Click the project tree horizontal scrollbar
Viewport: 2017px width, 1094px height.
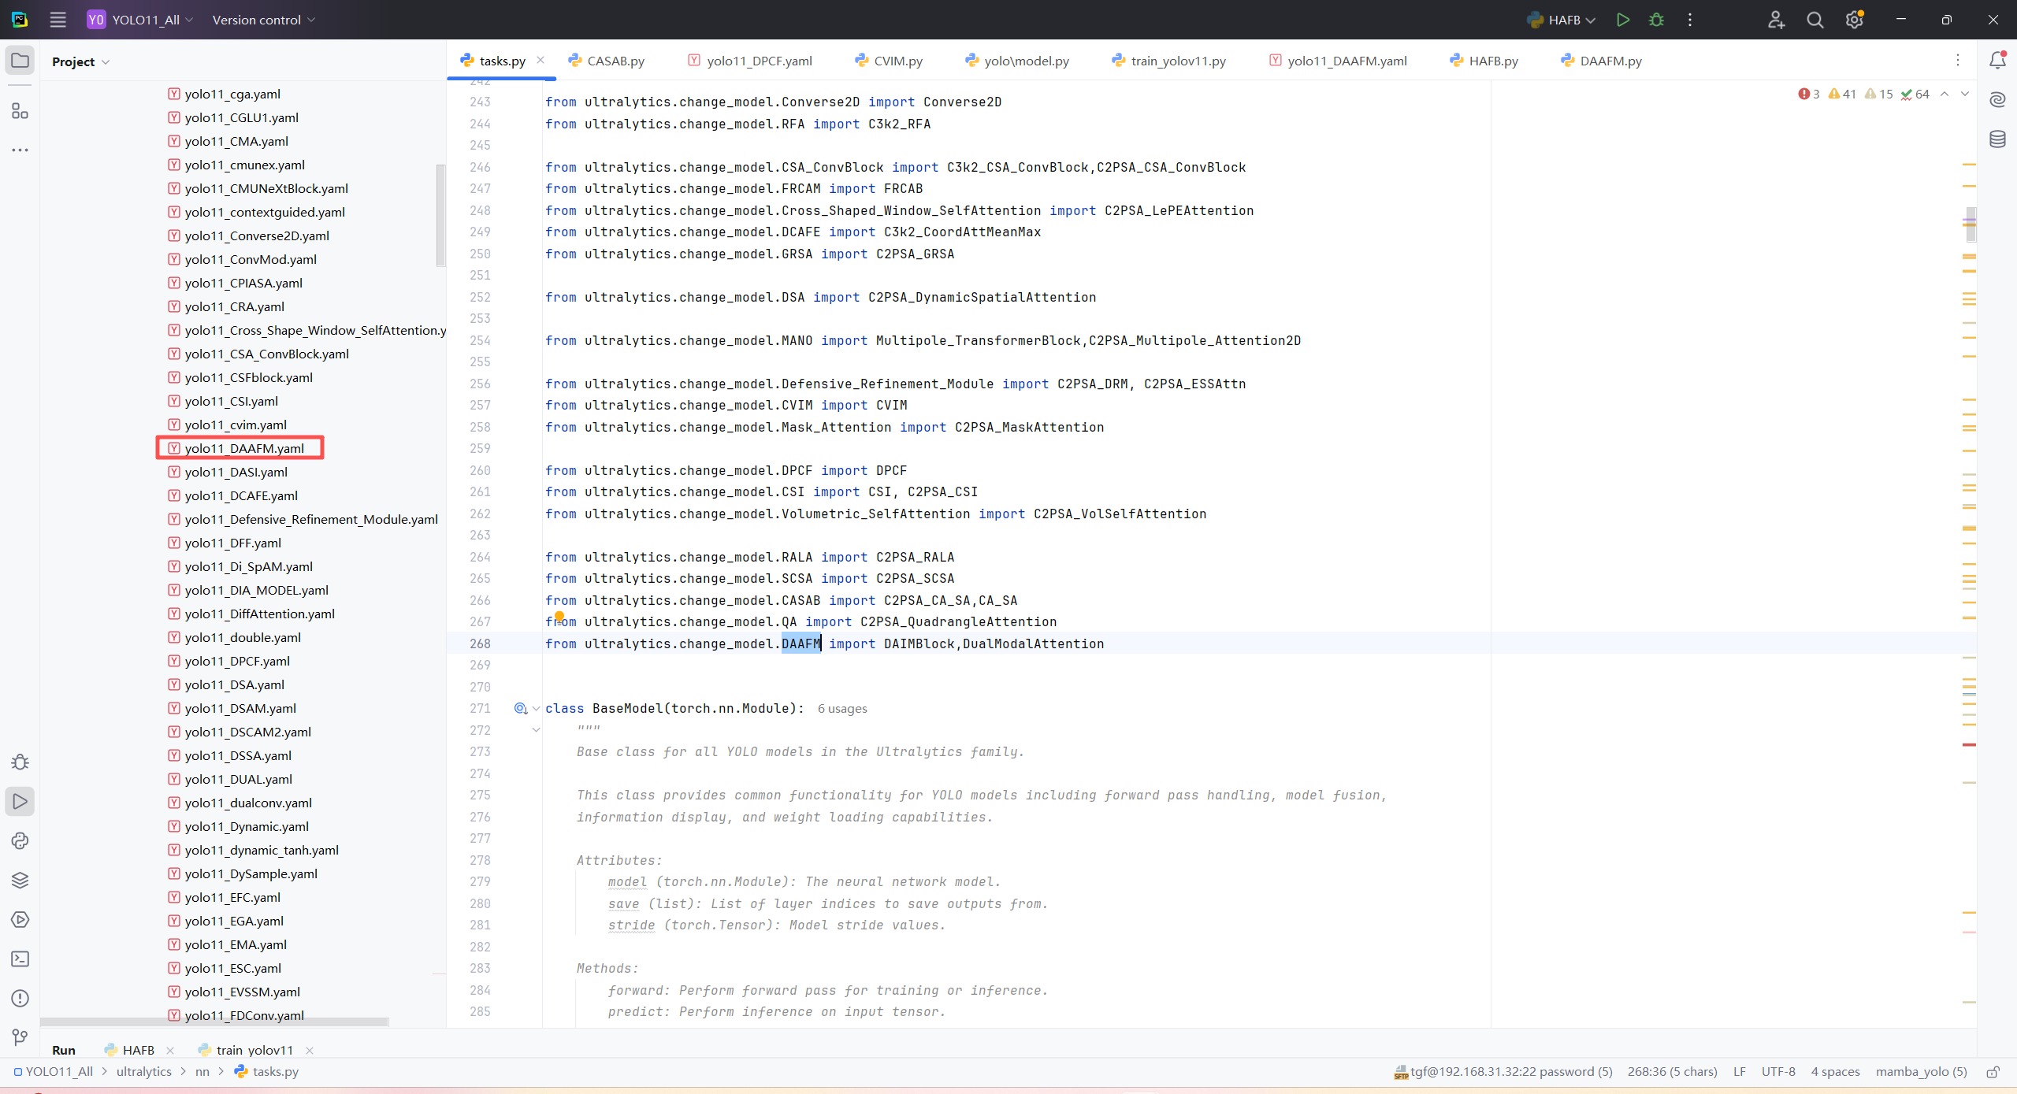click(x=214, y=1022)
